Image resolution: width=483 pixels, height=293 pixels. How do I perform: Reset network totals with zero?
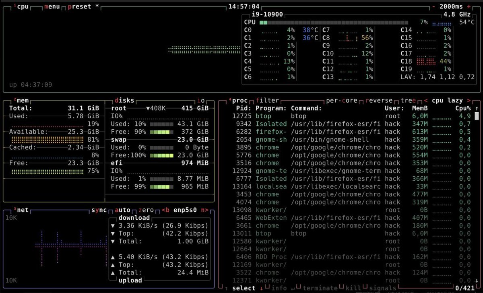(146, 210)
